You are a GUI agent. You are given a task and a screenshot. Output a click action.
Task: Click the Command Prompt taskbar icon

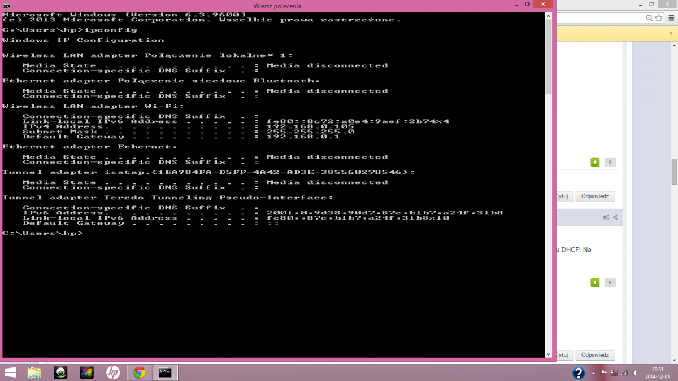(166, 373)
